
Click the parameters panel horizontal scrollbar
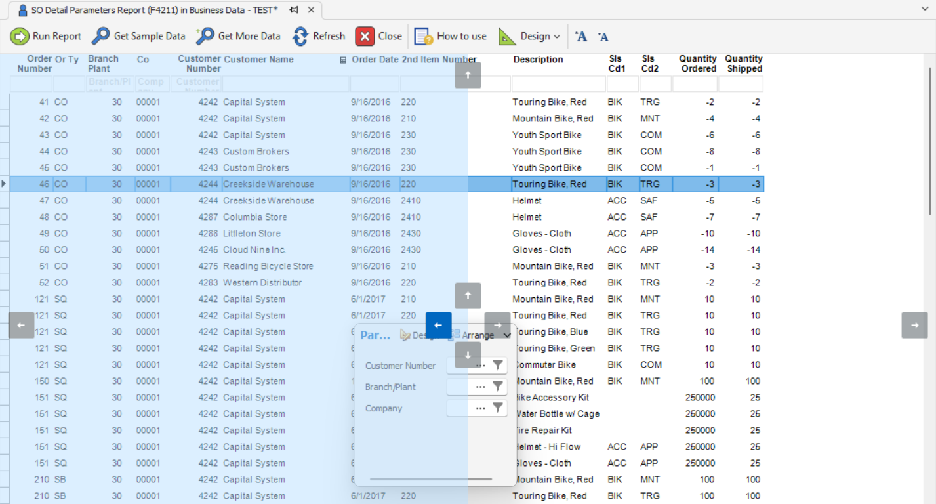431,479
